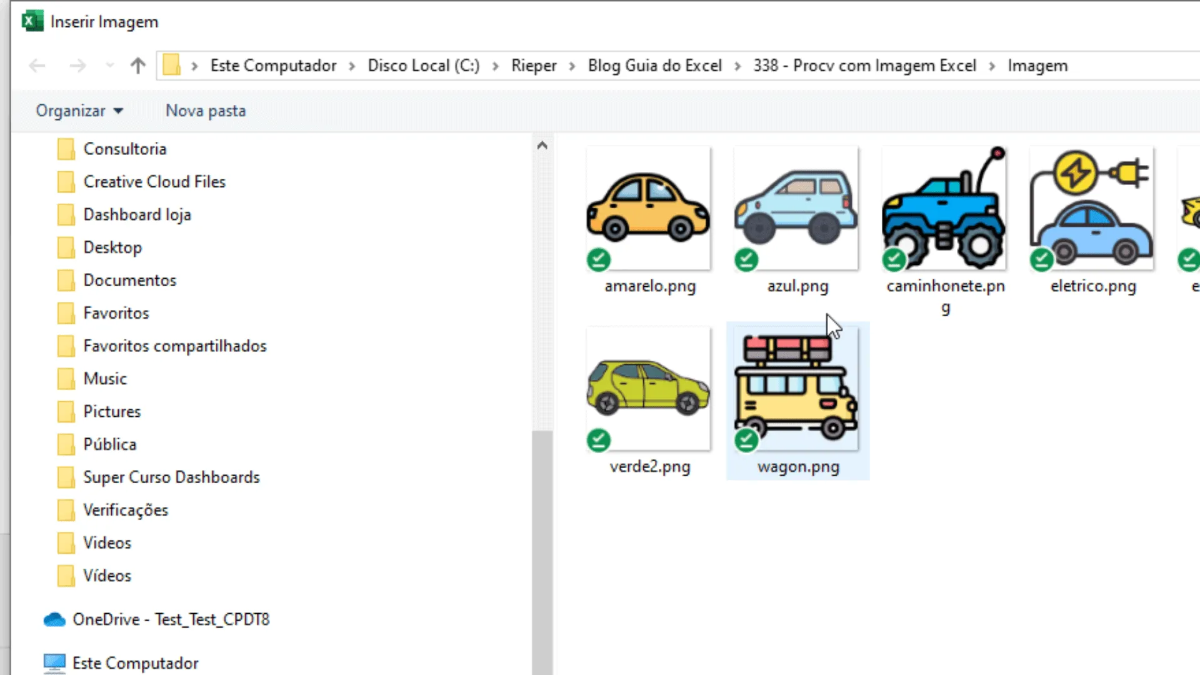Select the wagon.png van image
The width and height of the screenshot is (1200, 675).
click(796, 389)
